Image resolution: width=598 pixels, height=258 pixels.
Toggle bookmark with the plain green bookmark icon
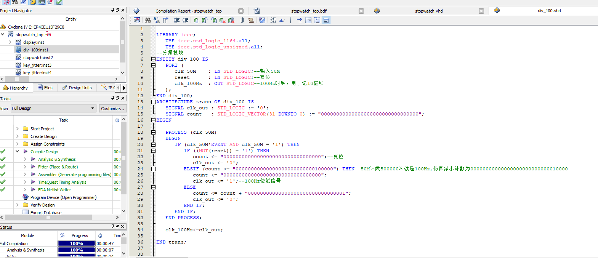tap(196, 20)
